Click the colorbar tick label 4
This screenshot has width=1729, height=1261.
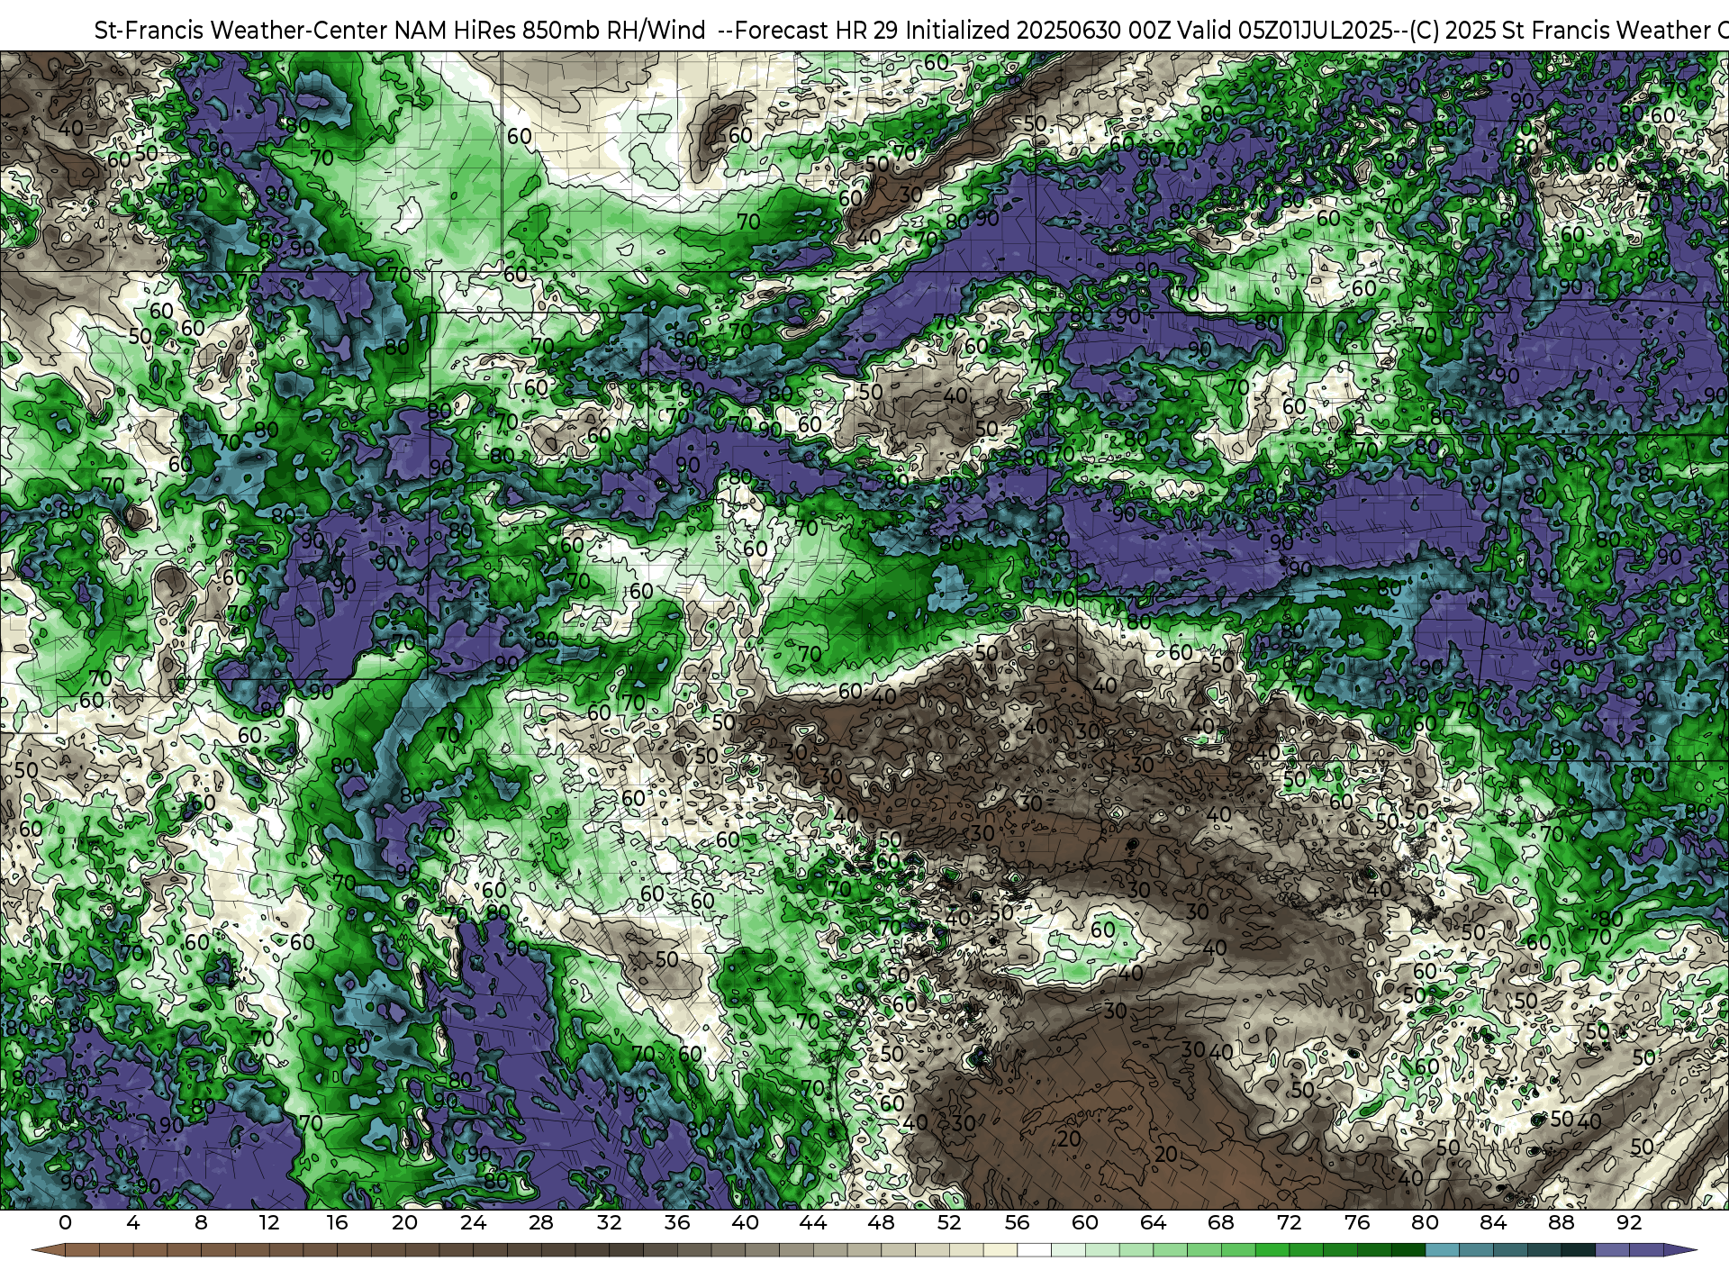(133, 1222)
